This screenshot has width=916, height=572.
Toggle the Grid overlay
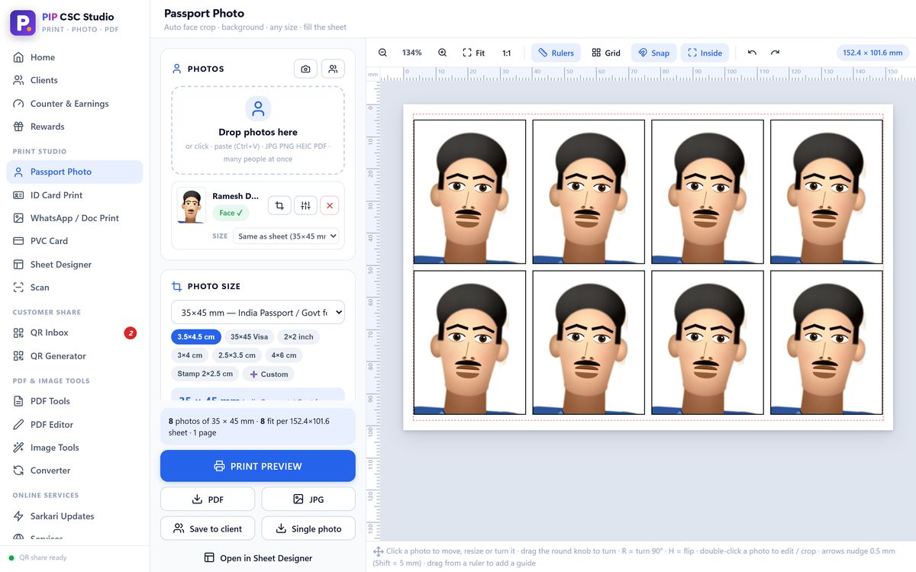[606, 53]
